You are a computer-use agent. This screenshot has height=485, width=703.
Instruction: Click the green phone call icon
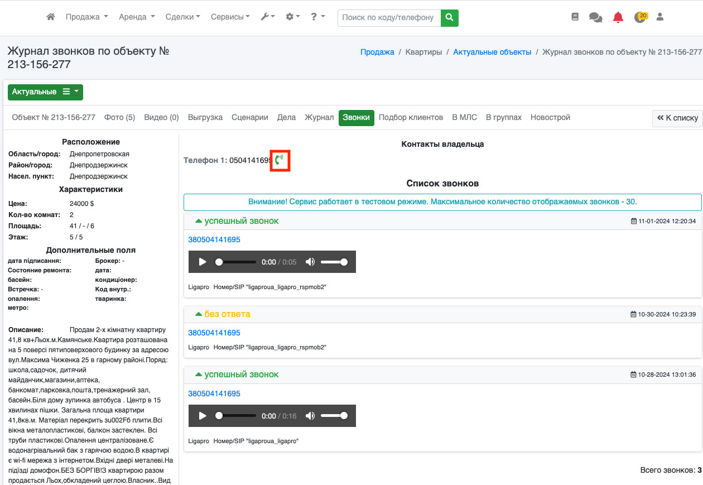click(x=280, y=161)
